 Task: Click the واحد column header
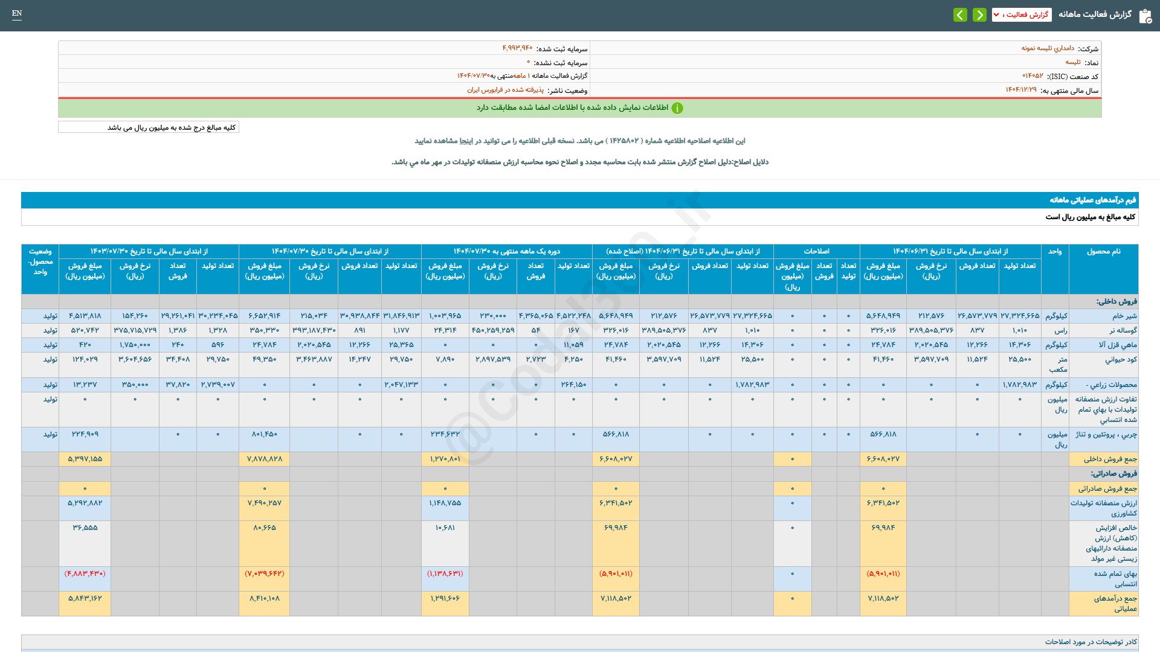(1055, 251)
